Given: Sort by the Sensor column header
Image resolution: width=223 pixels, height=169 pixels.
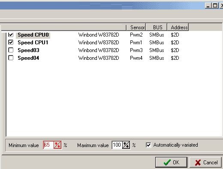Looking at the screenshot, I should (x=136, y=27).
